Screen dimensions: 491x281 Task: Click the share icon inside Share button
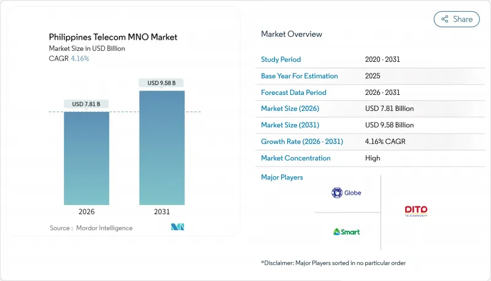click(444, 19)
